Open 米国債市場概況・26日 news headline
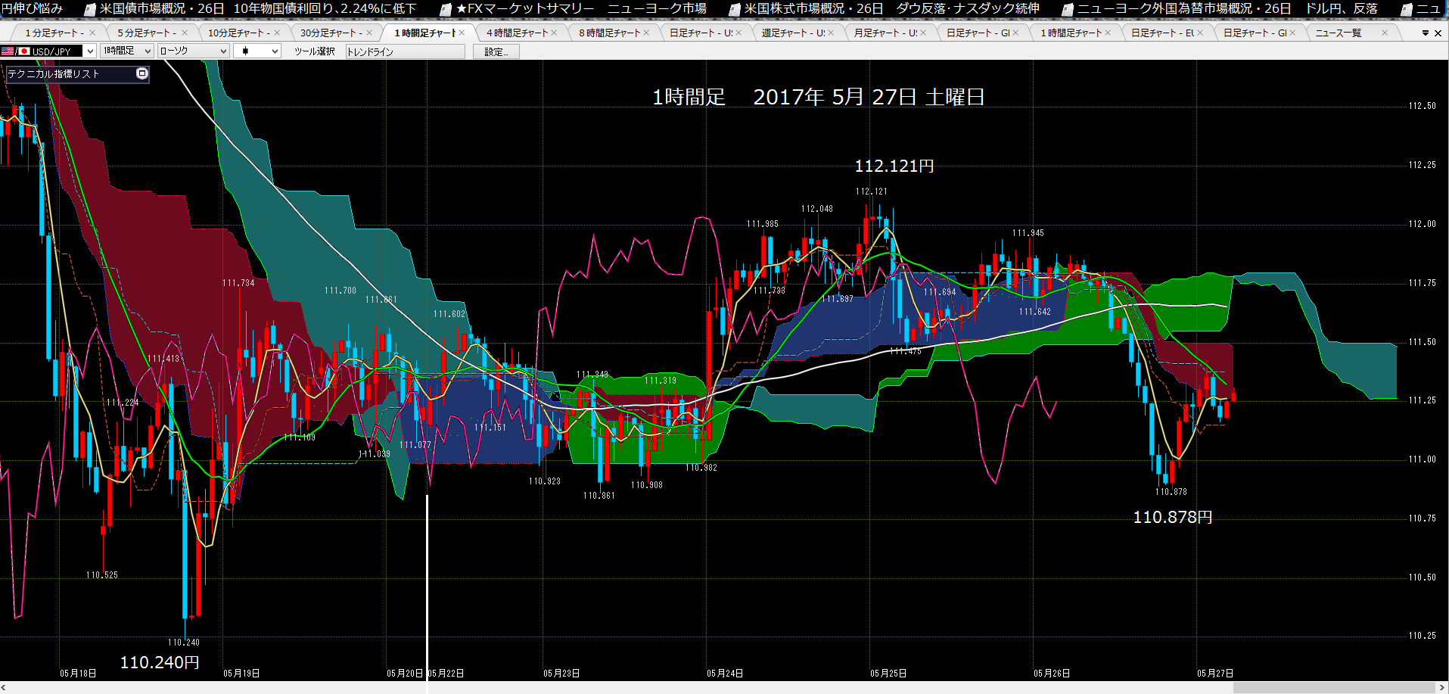Viewport: 1449px width, 694px height. coord(258,8)
